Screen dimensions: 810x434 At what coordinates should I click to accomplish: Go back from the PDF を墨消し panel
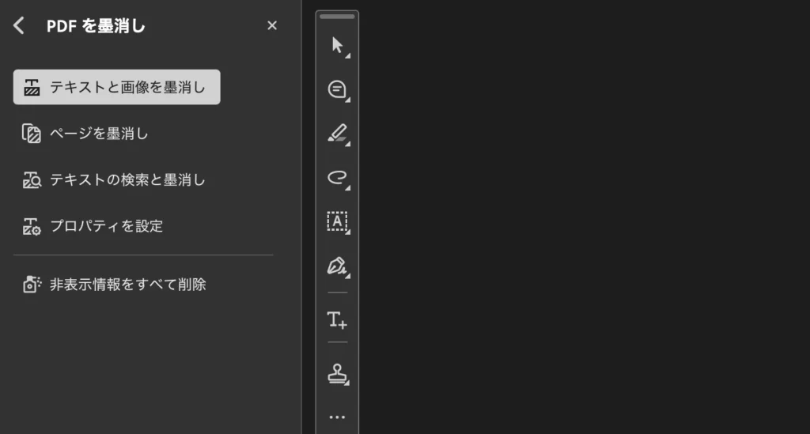[x=19, y=25]
